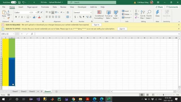Toggle Align Right alignment
The width and height of the screenshot is (181, 102).
53,17
